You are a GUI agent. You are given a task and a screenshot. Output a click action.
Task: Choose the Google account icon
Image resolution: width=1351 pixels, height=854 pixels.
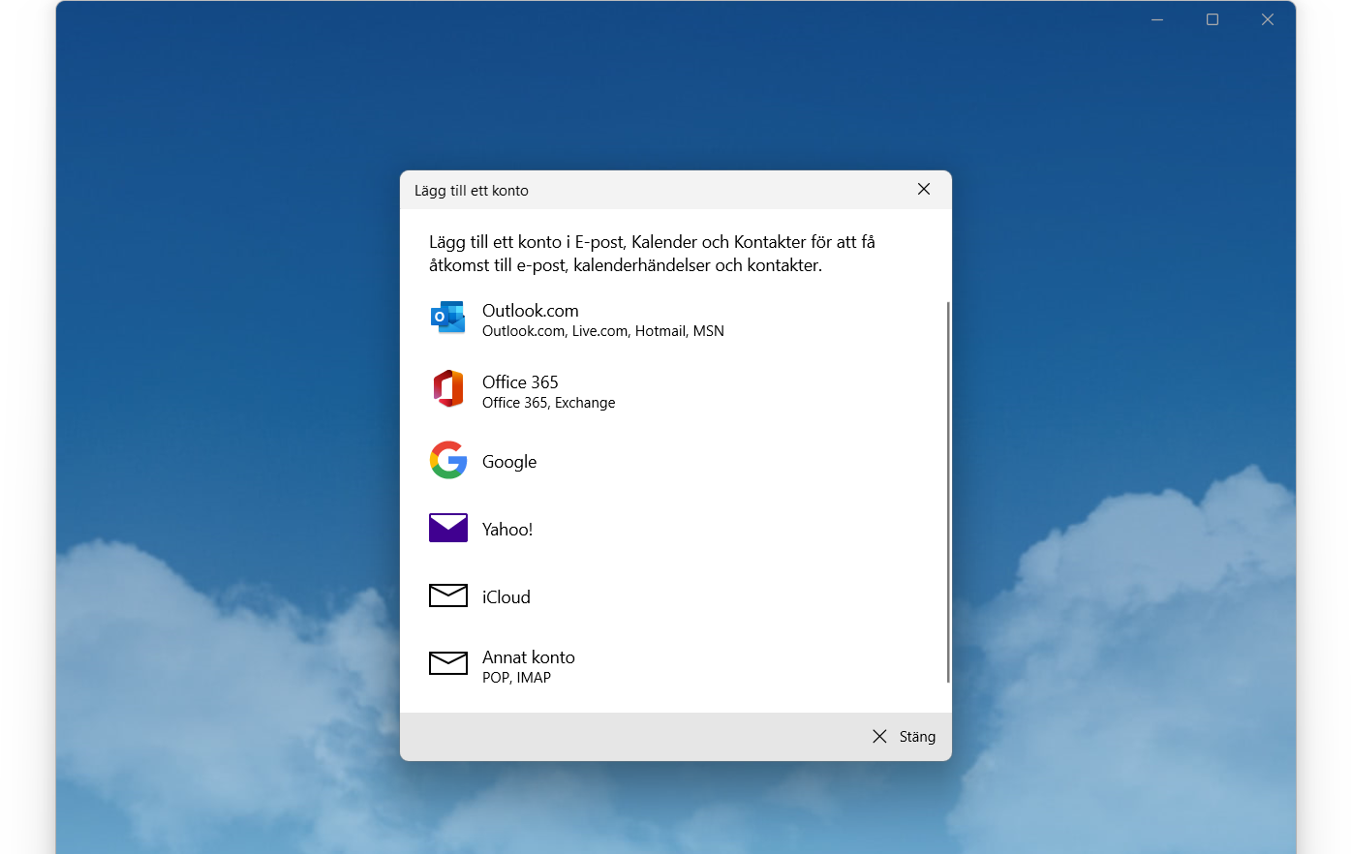(x=447, y=461)
